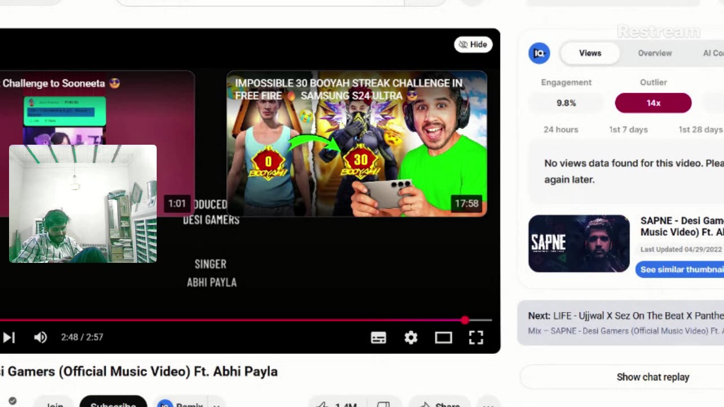
Task: Open the Challenge to Sooneeta video
Action: click(x=97, y=107)
